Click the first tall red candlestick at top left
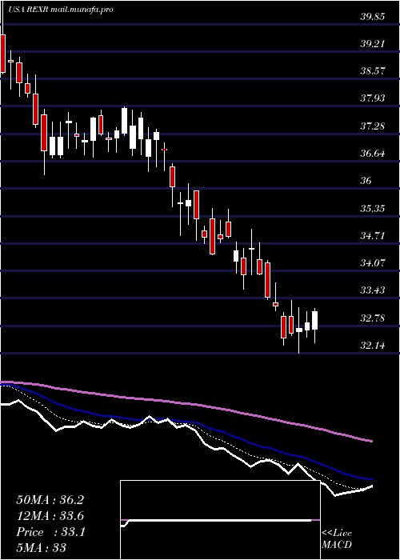The image size is (400, 560). click(x=3, y=54)
